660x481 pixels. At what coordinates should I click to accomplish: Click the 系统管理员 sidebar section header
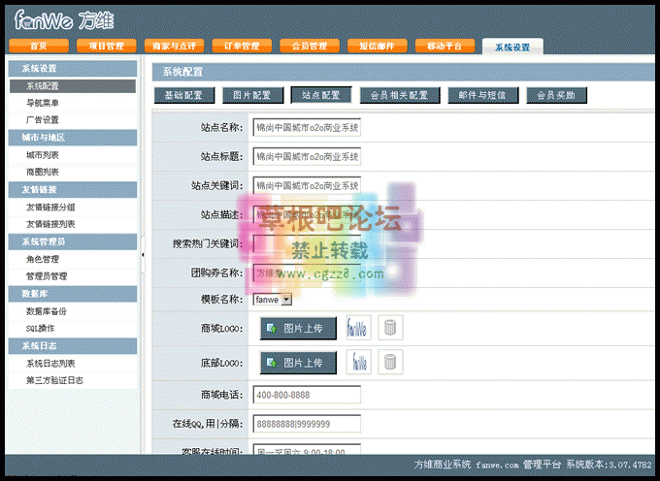coord(73,241)
